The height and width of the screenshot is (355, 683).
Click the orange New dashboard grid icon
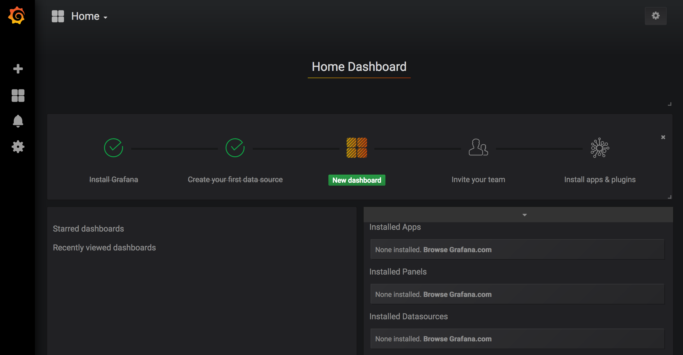pos(357,148)
